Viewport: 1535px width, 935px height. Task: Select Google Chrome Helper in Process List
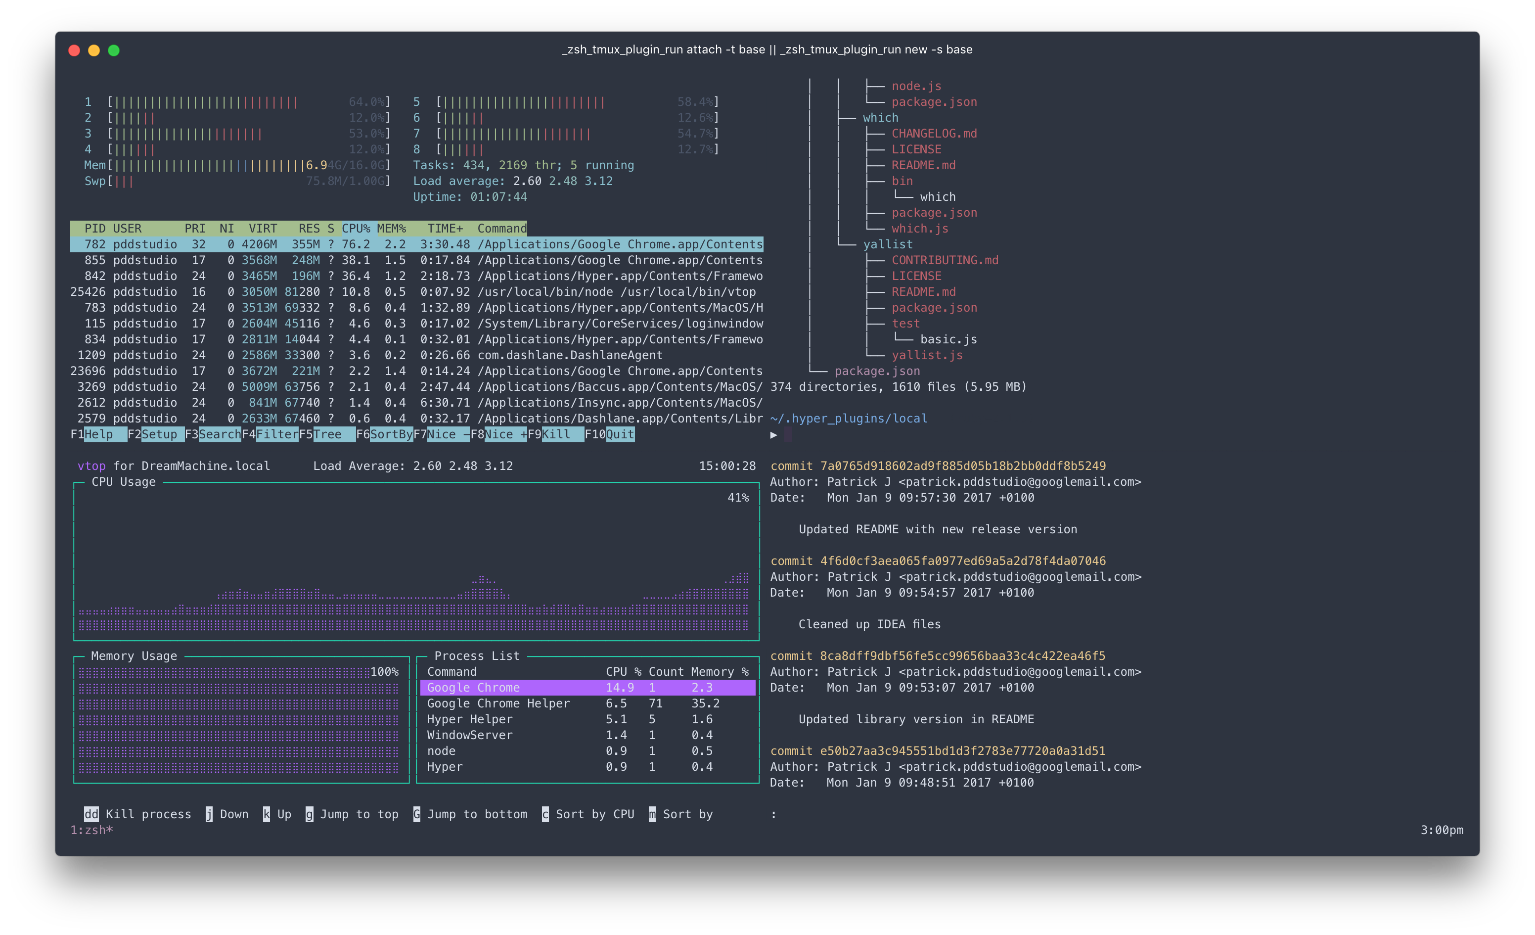pos(498,703)
